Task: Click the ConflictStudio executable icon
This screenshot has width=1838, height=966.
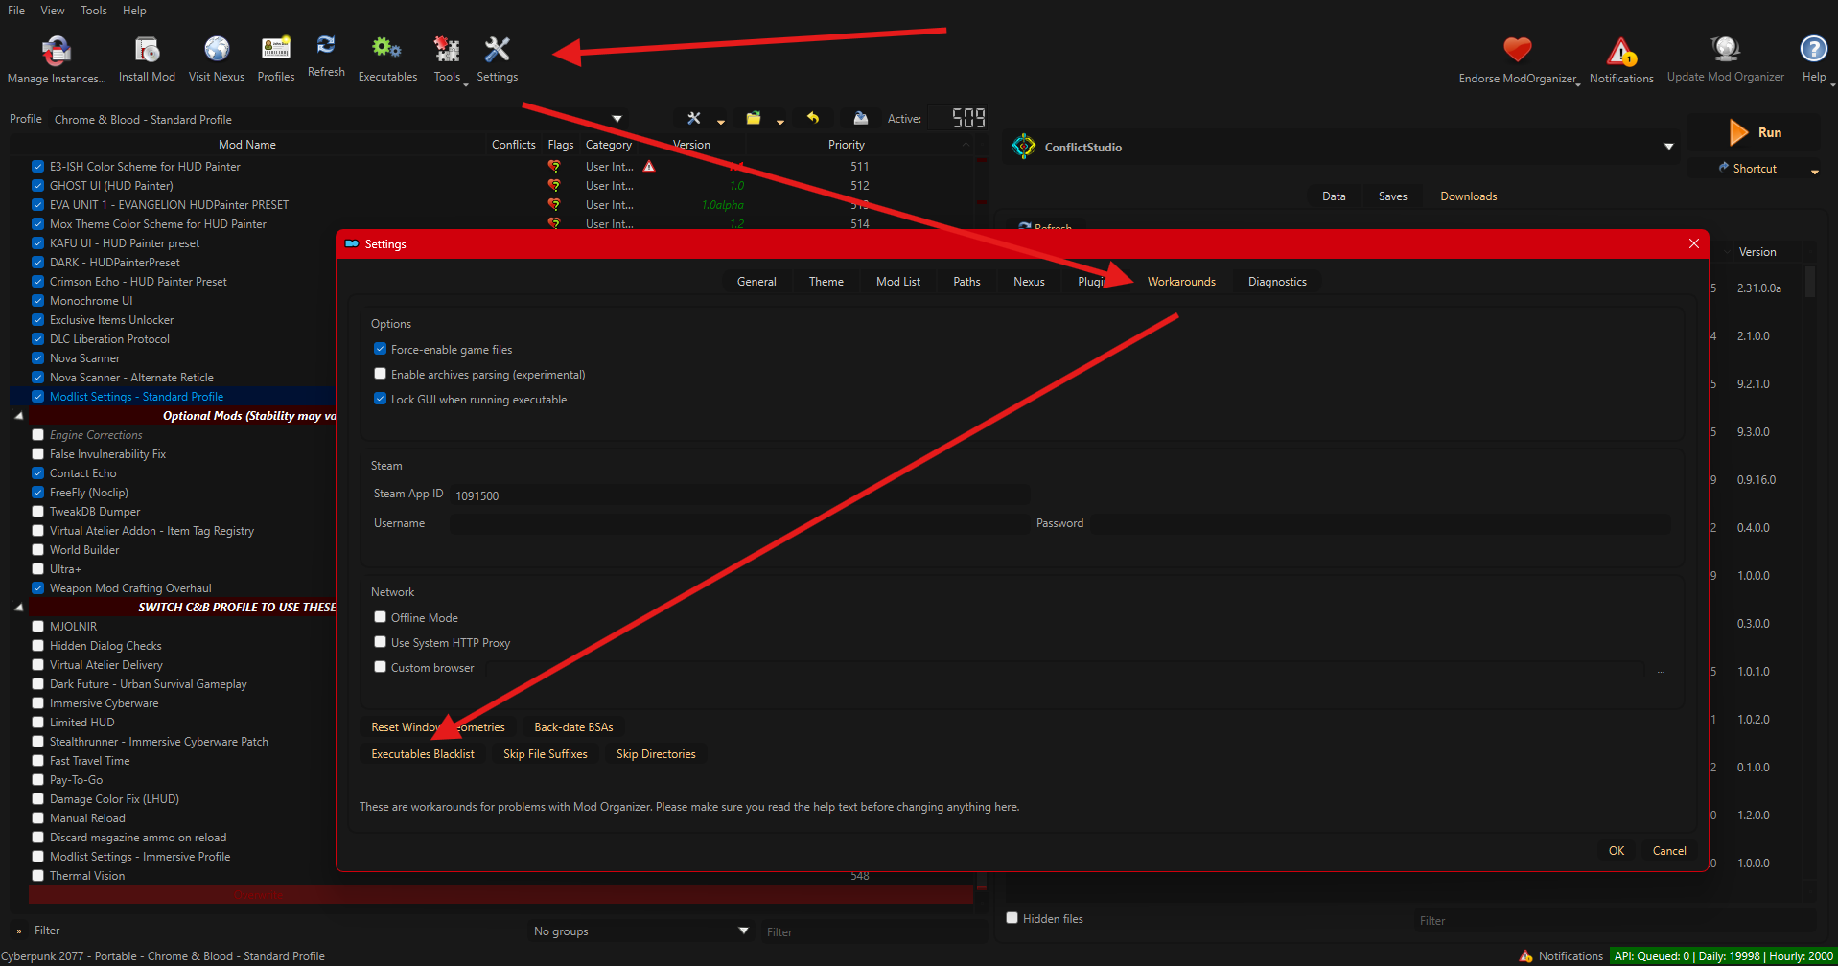Action: [1024, 147]
